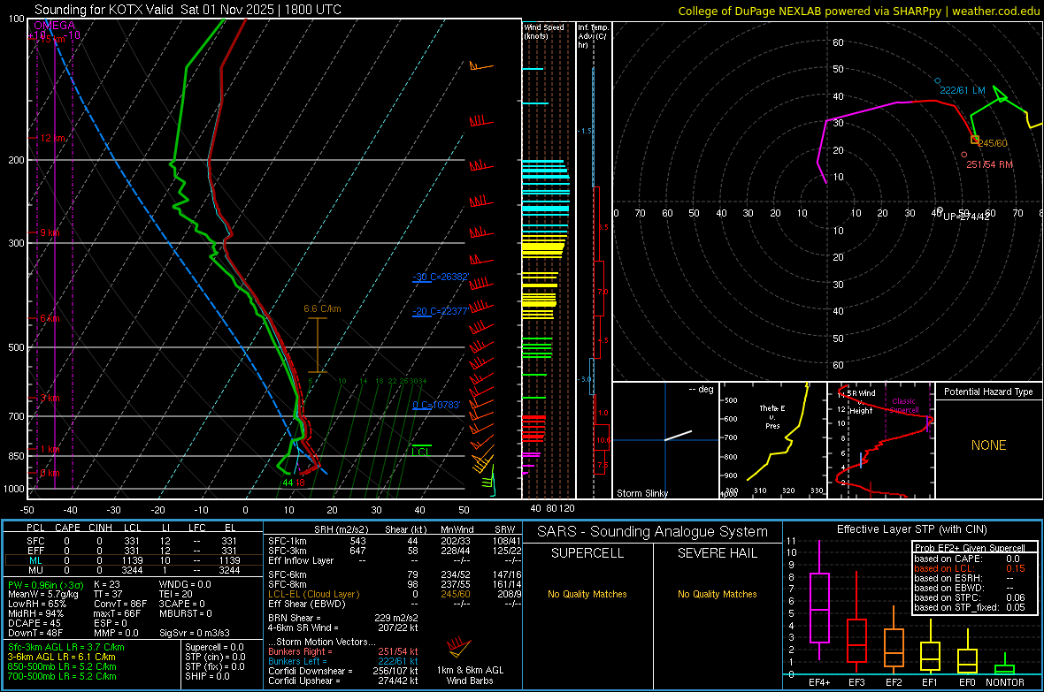Click the '1km & 6km AGL Wind Barbs' caption
Viewport: 1044px width, 692px height.
pyautogui.click(x=470, y=675)
